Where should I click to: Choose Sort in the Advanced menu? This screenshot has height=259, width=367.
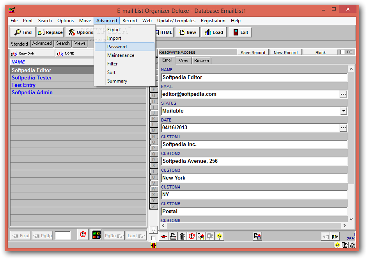[124, 72]
